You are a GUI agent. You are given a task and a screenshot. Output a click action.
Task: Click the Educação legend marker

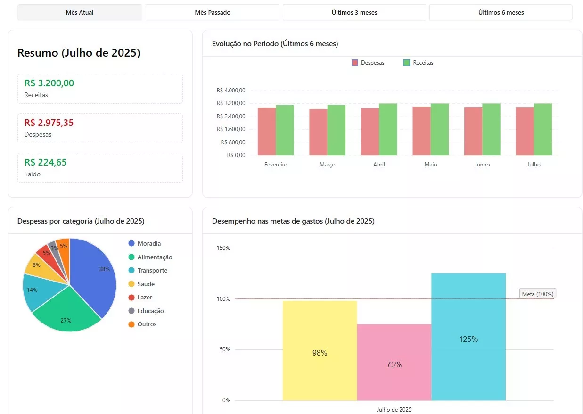coord(131,311)
